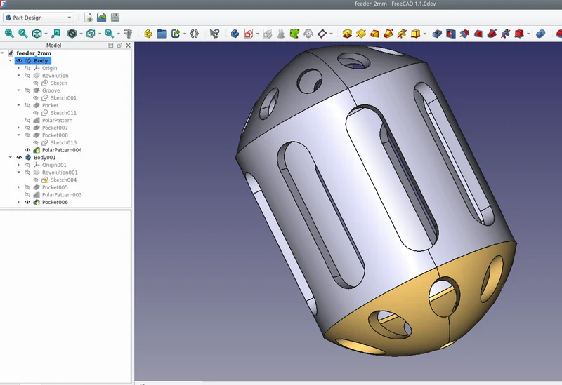The height and width of the screenshot is (385, 562).
Task: Click the datum plane diamond icon
Action: click(322, 34)
